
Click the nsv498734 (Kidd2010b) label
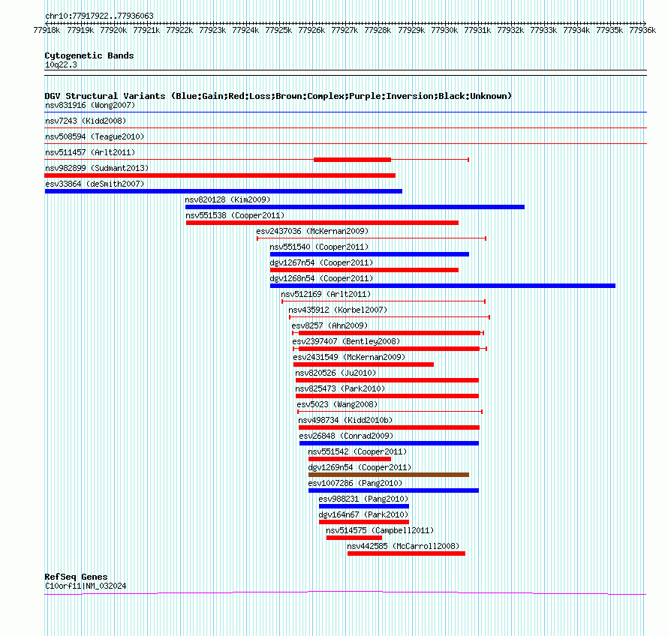coord(345,420)
